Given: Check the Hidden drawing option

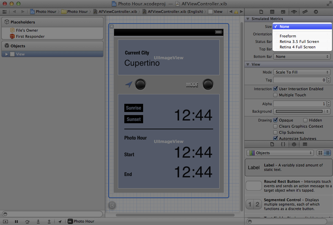Looking at the screenshot, I should pos(305,120).
